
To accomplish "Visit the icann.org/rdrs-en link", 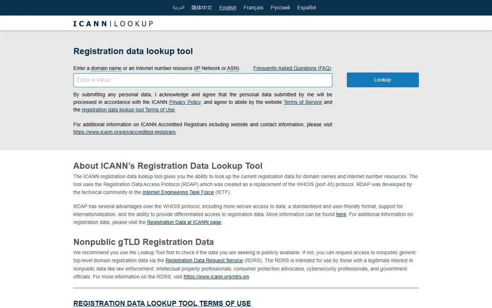I will click(216, 277).
